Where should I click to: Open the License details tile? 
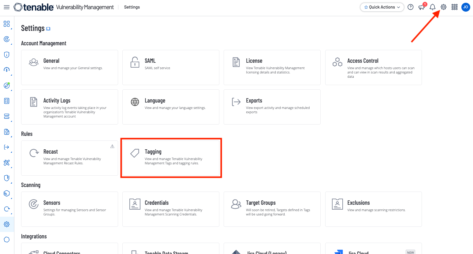click(x=272, y=67)
